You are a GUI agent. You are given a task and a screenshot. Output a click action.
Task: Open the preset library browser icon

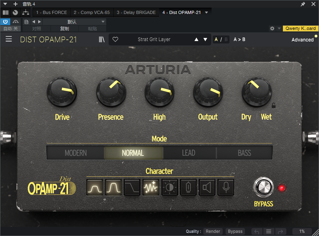(101, 39)
